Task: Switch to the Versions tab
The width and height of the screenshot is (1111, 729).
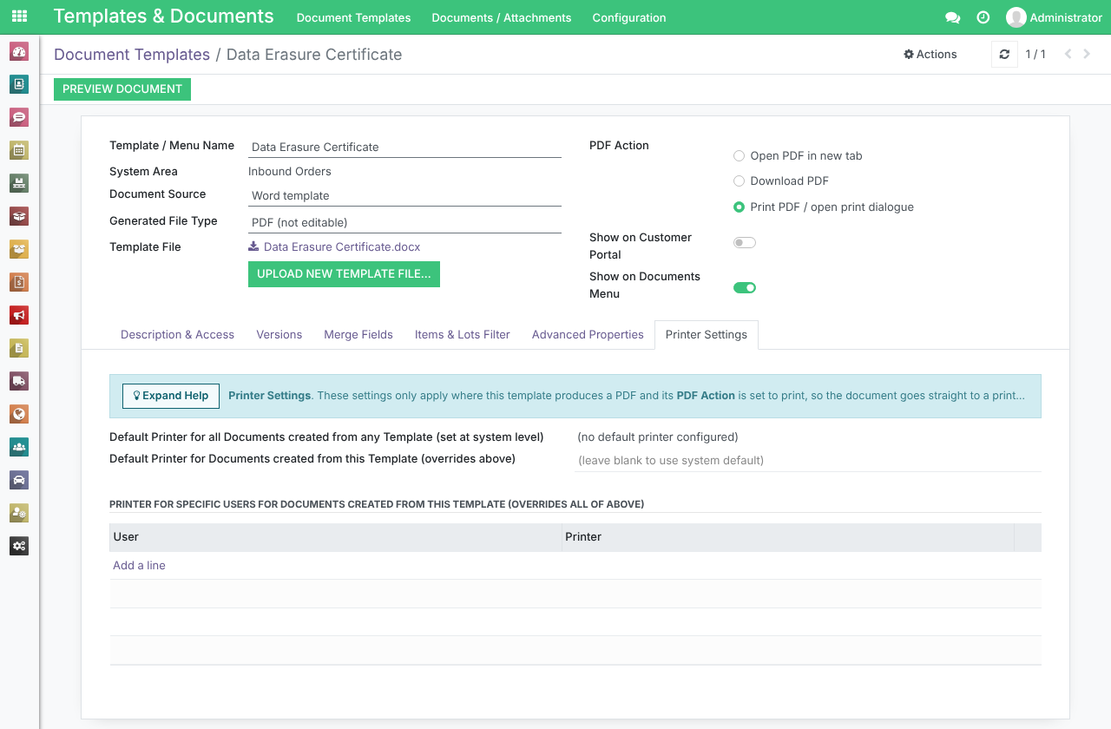Action: click(x=279, y=335)
